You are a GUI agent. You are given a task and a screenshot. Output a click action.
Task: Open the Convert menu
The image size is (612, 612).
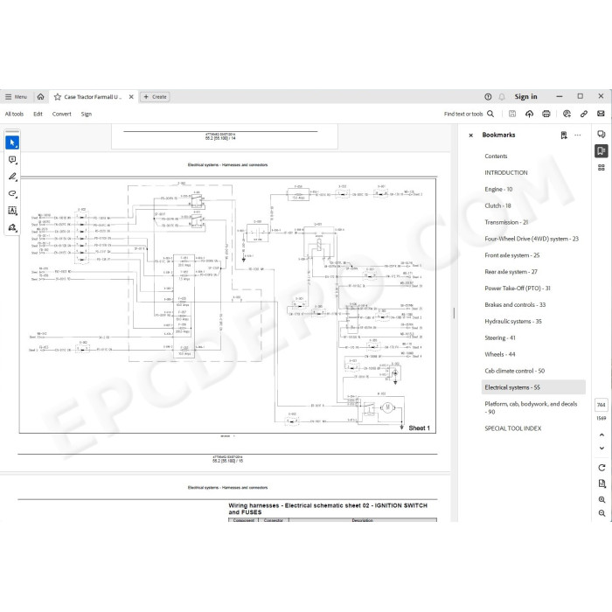pyautogui.click(x=62, y=114)
